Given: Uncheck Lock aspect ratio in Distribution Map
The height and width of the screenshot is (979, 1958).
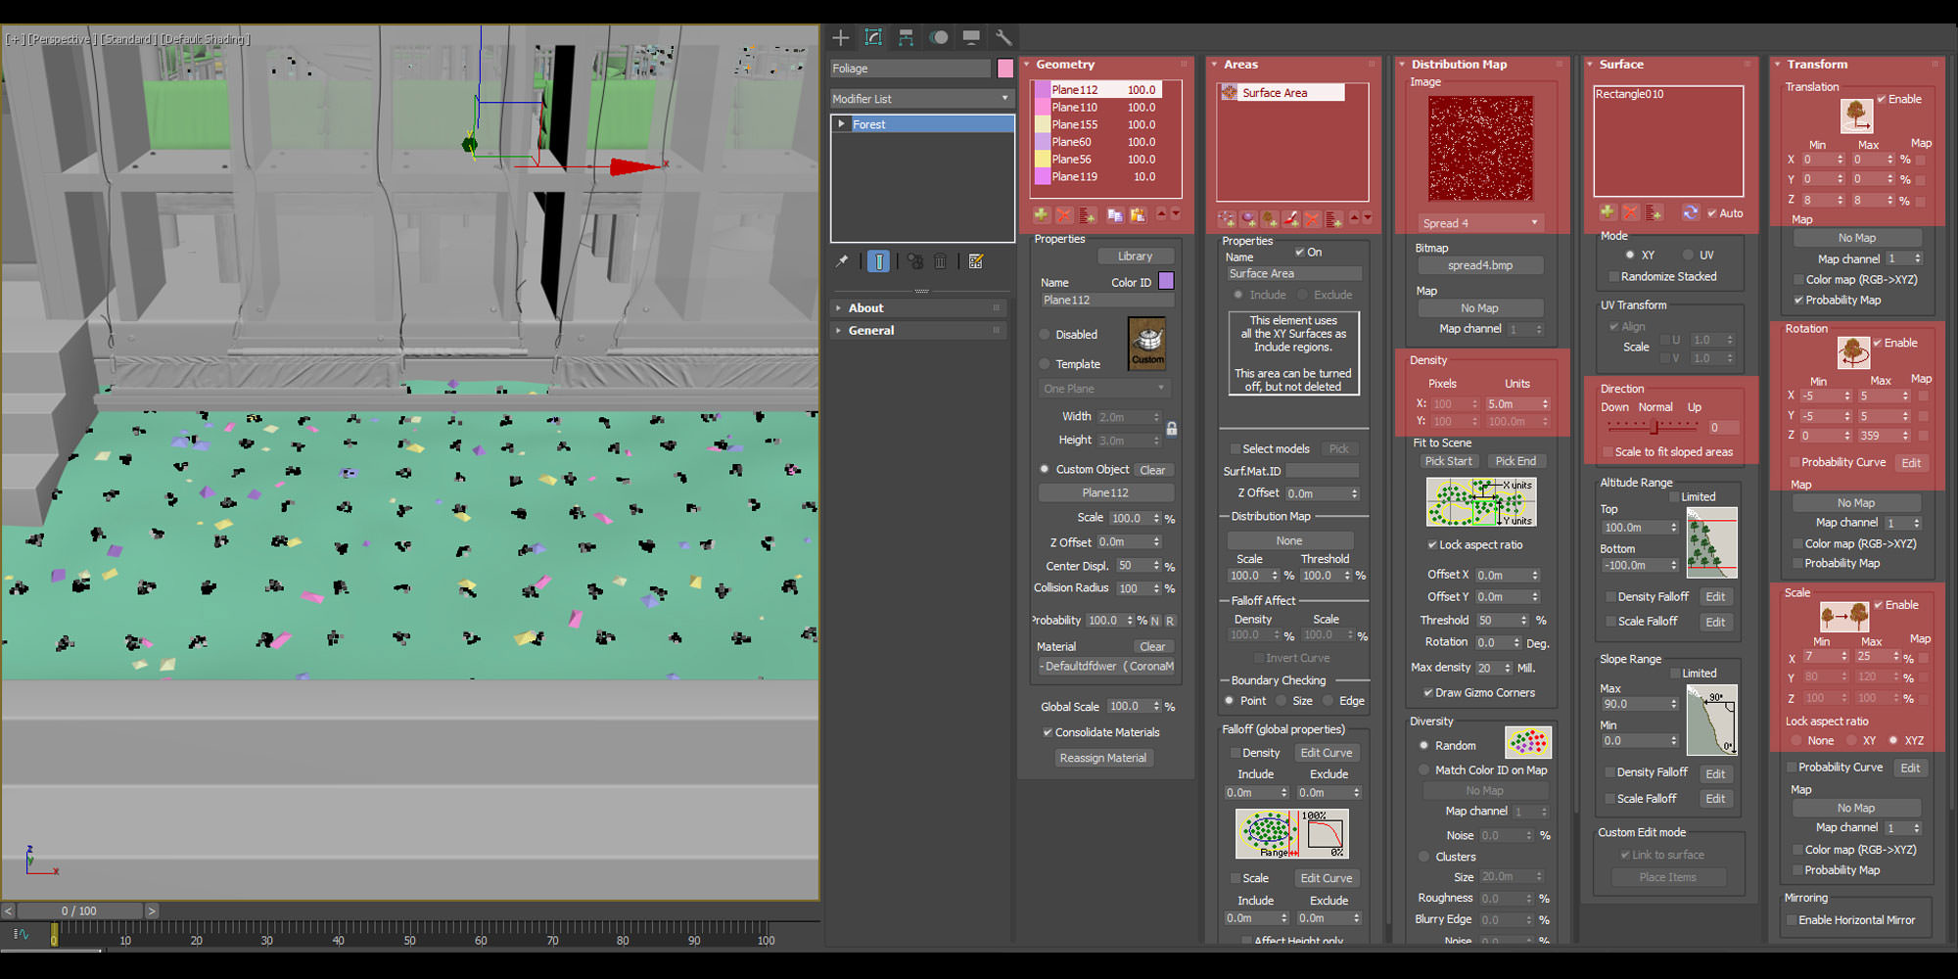Looking at the screenshot, I should pyautogui.click(x=1431, y=545).
